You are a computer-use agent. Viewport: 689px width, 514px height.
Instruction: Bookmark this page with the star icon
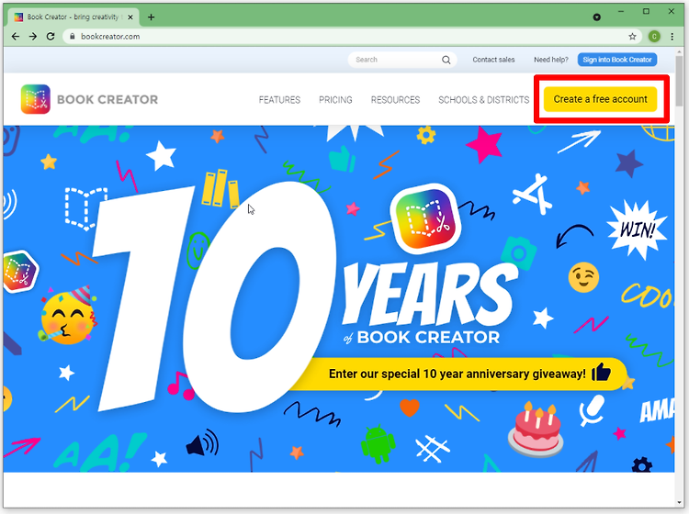632,37
